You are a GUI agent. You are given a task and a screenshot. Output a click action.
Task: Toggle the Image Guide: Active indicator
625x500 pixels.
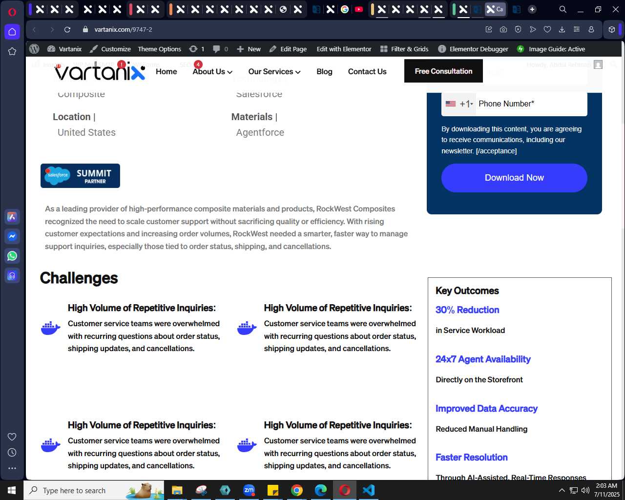click(551, 49)
